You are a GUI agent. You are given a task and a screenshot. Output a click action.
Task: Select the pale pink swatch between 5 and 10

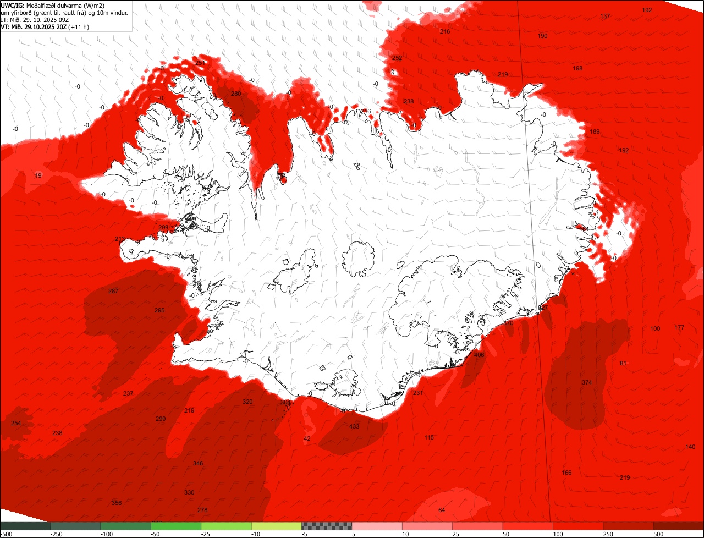[x=377, y=526]
